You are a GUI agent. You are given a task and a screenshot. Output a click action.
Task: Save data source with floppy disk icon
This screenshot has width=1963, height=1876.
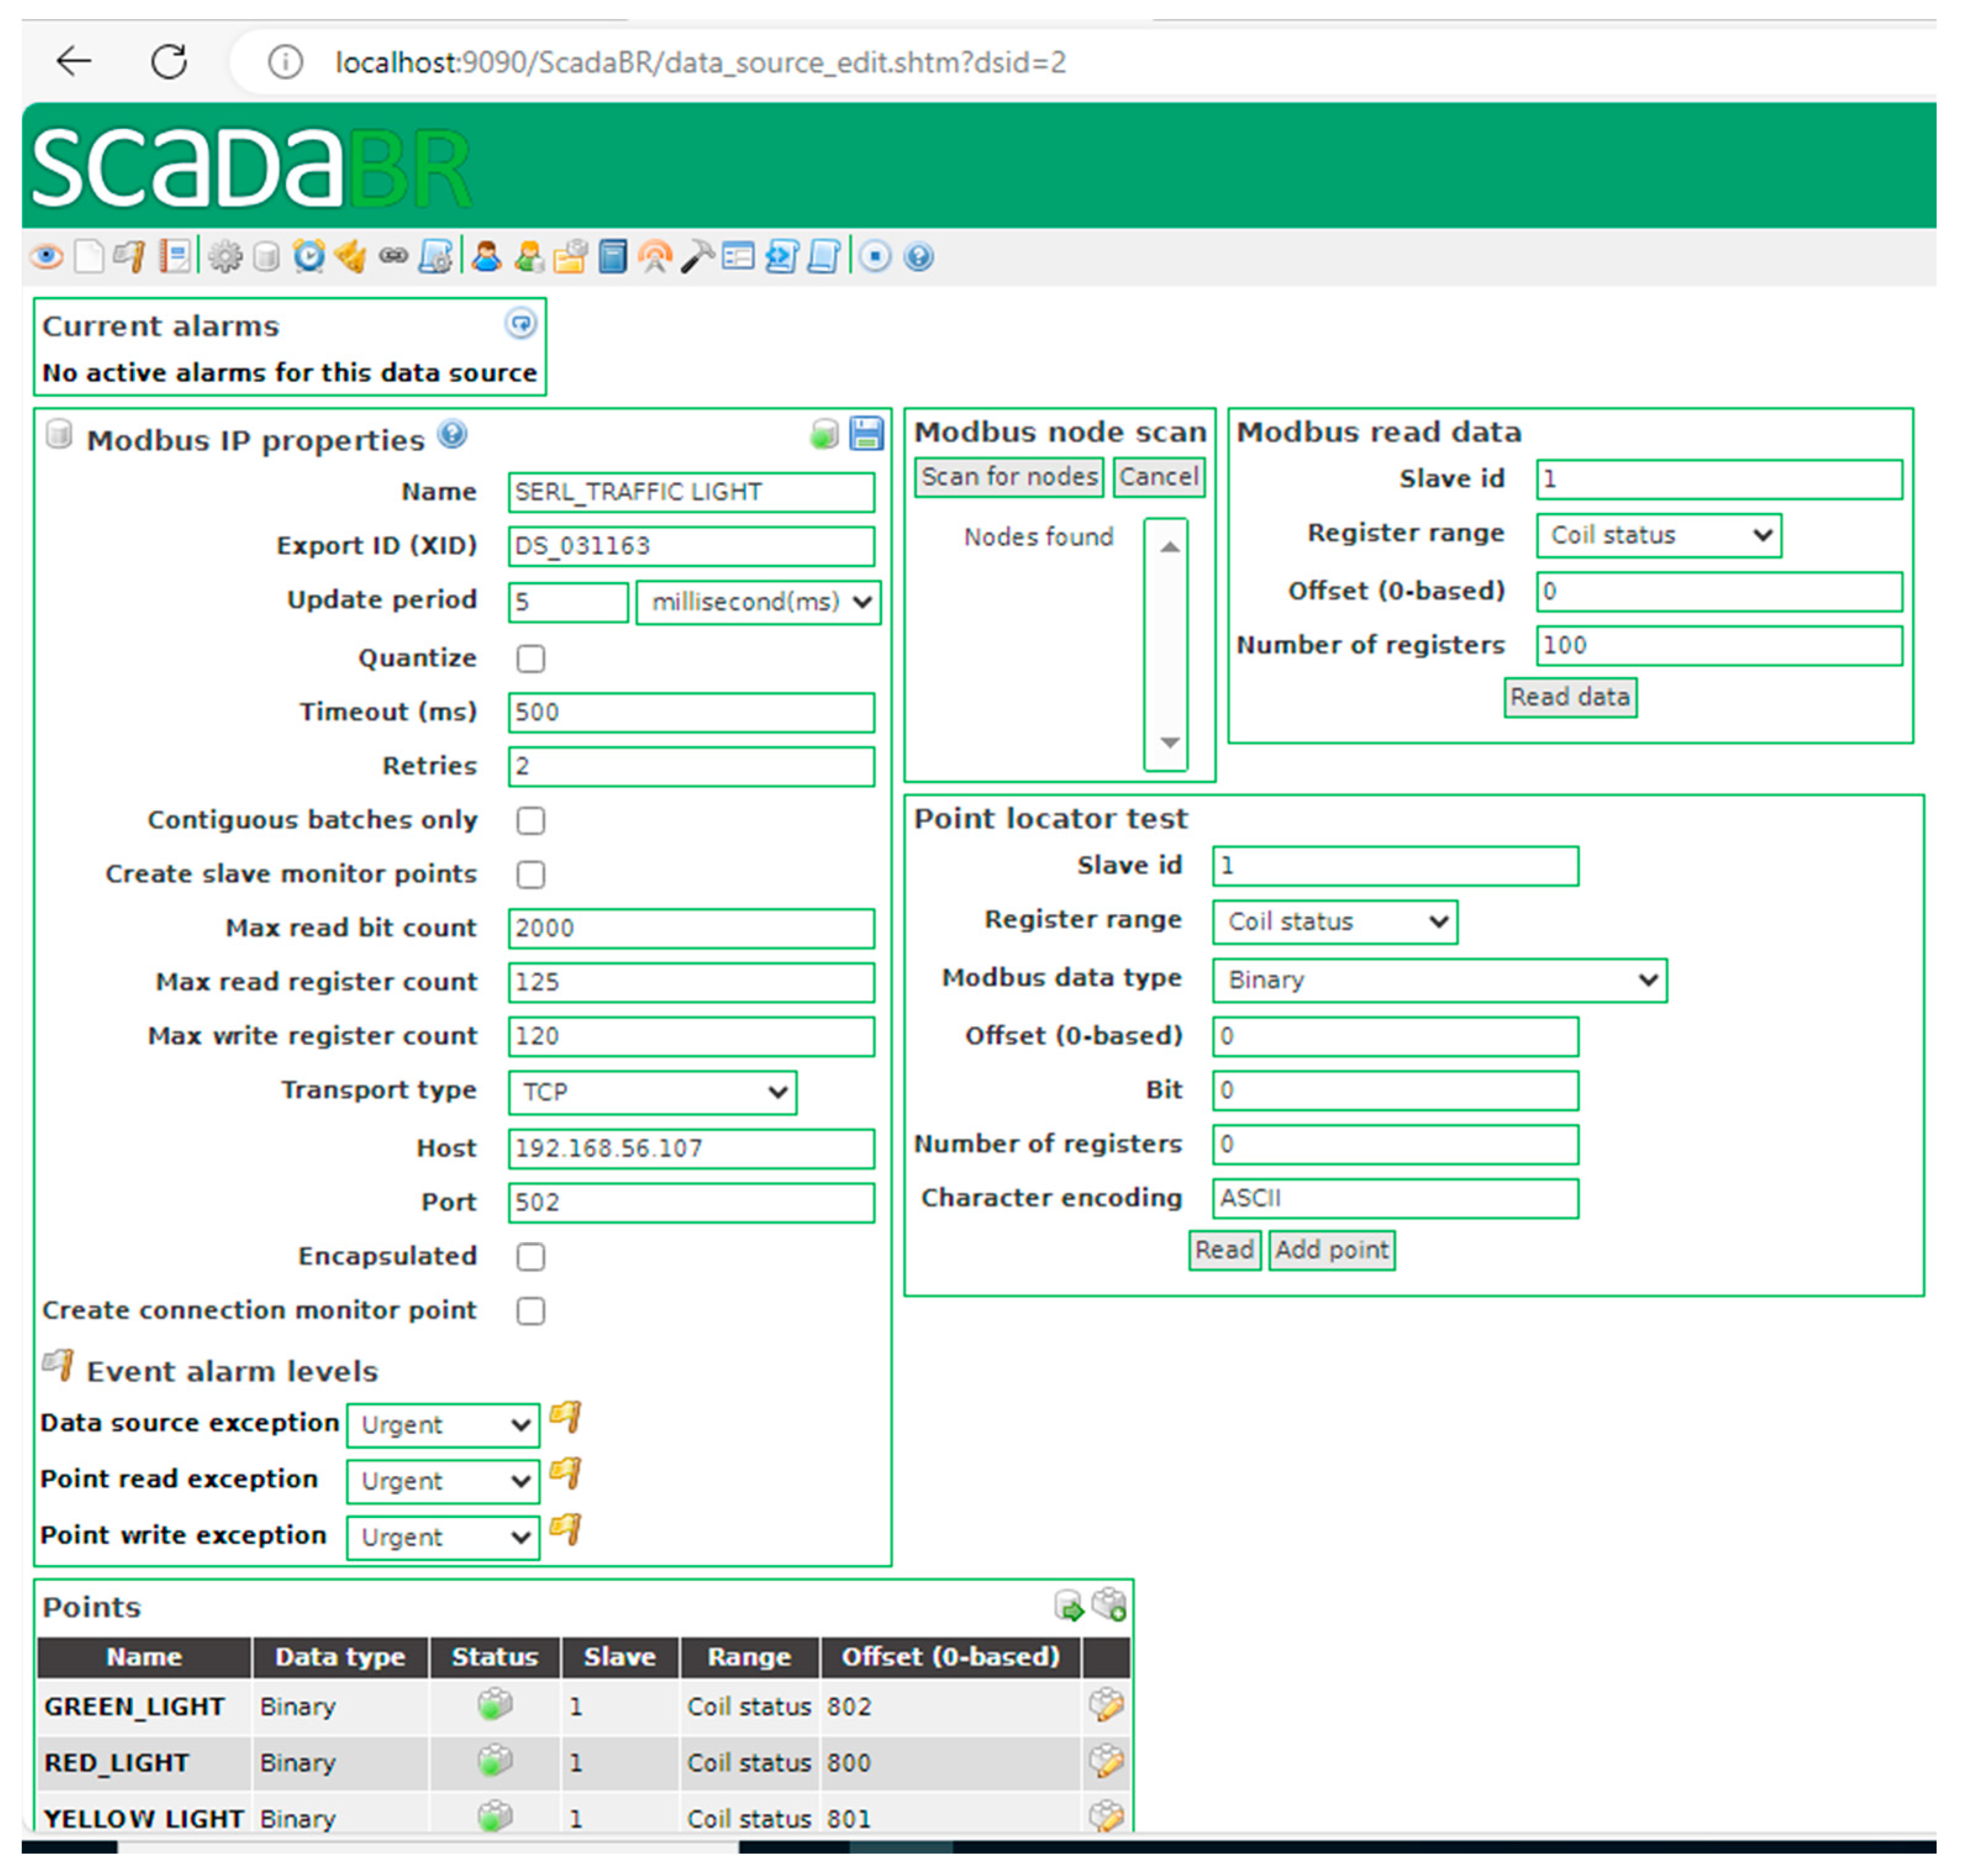866,434
